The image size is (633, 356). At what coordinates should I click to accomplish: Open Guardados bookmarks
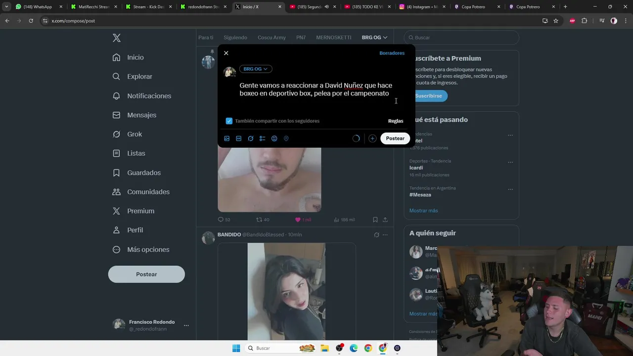[x=136, y=173]
